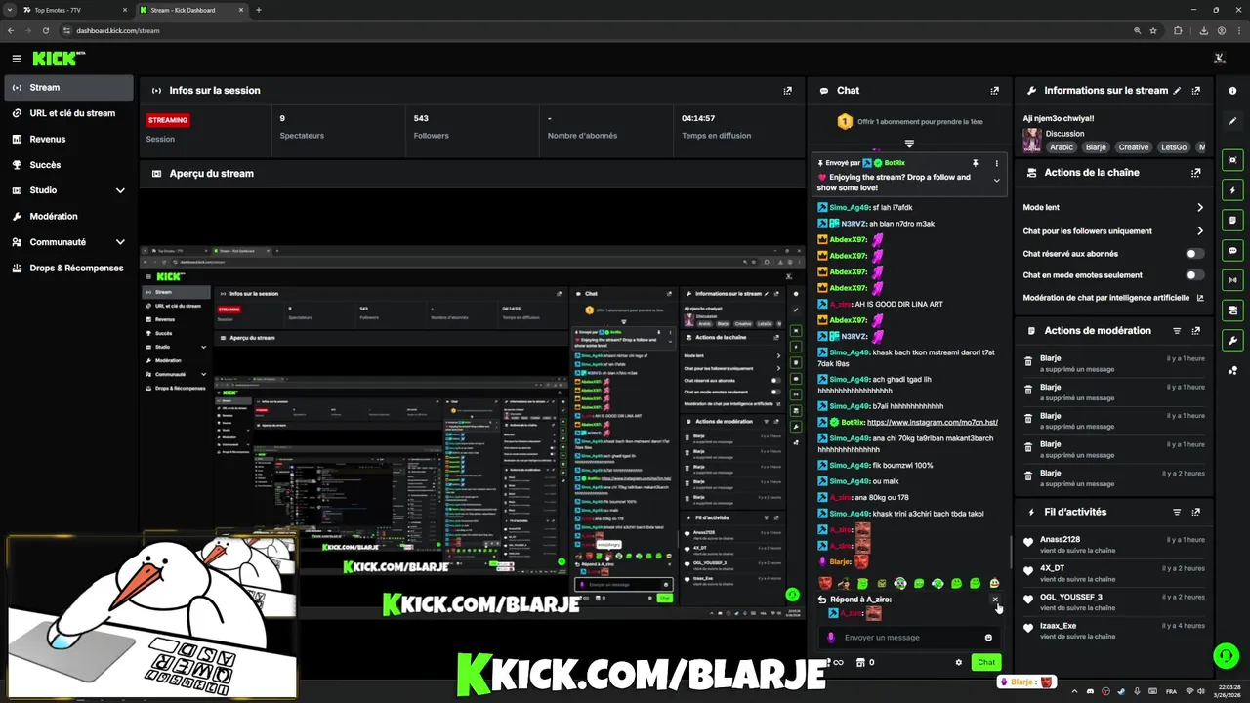This screenshot has height=703, width=1250.
Task: Close the reply to A_ziro banner
Action: 995,600
